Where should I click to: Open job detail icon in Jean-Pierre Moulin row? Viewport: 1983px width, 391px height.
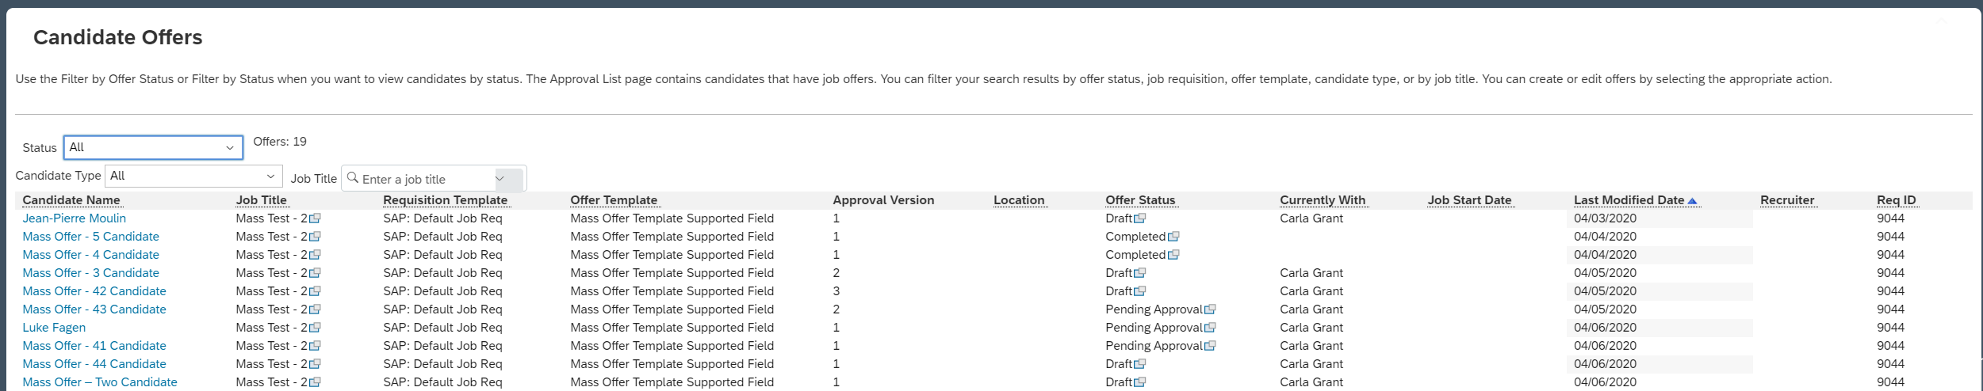pyautogui.click(x=315, y=218)
